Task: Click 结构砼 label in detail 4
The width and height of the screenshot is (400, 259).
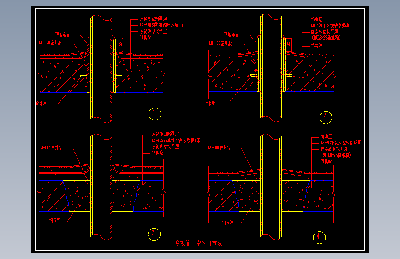Action: [326, 161]
